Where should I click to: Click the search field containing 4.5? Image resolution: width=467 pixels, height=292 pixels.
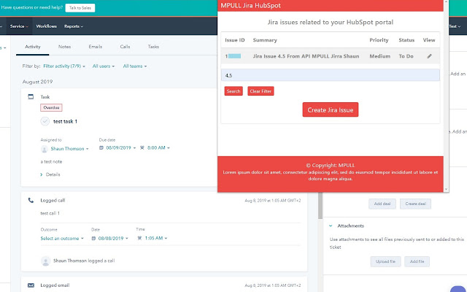click(331, 75)
